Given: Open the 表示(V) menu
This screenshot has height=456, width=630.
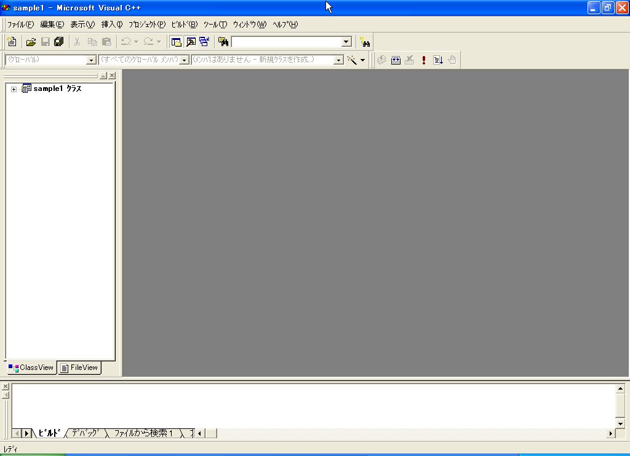Looking at the screenshot, I should click(82, 25).
